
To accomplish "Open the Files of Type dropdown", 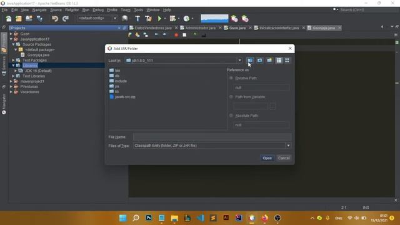I will [x=288, y=146].
